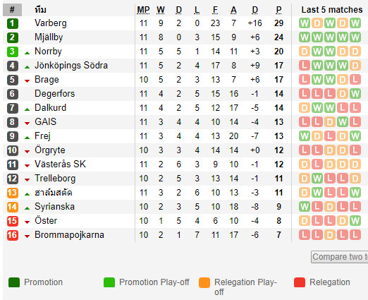Click the W wins column header
The width and height of the screenshot is (368, 300).
161,10
